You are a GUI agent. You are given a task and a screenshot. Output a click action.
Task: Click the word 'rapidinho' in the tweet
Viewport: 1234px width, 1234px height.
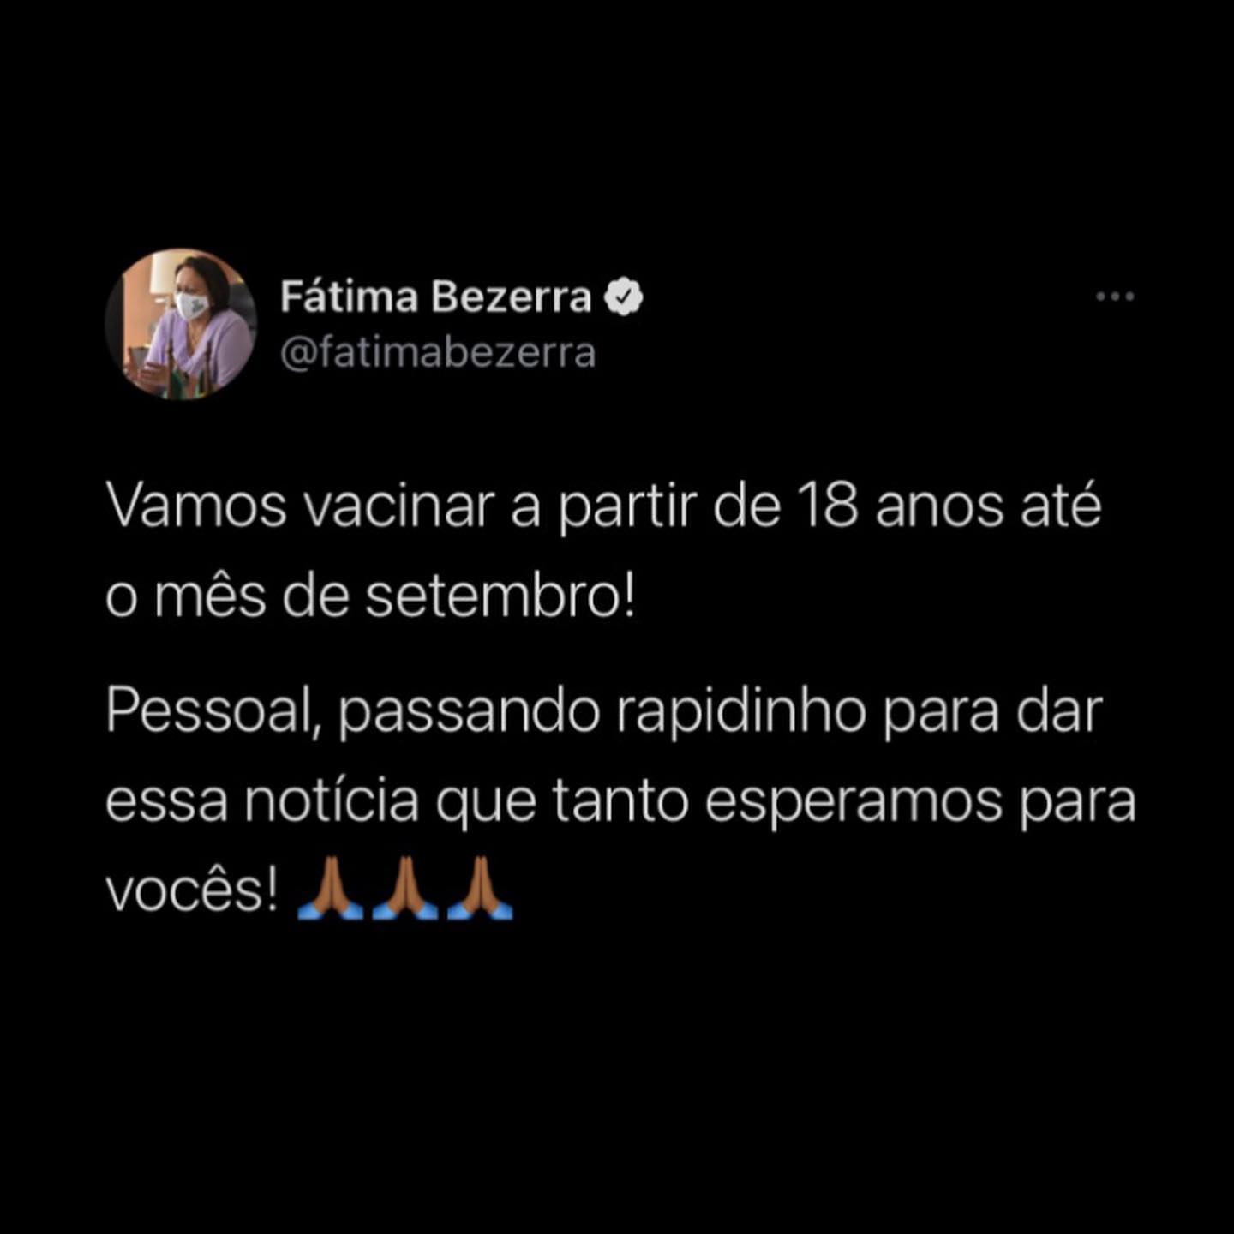click(740, 713)
